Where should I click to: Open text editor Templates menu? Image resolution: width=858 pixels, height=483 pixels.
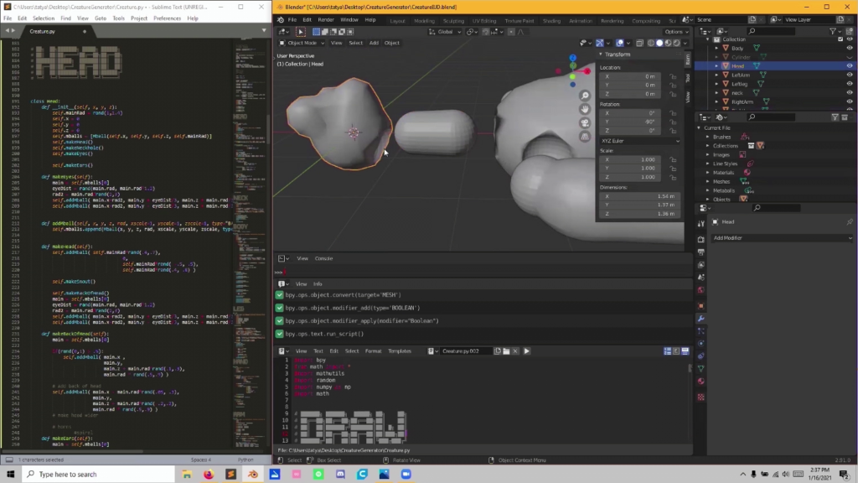[400, 351]
